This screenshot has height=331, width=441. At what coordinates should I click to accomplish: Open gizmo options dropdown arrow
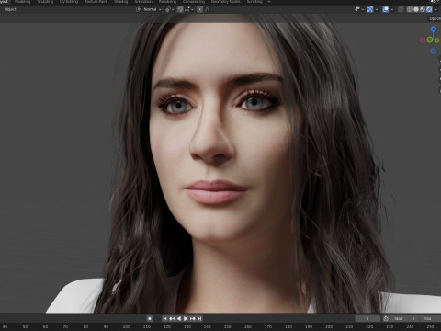coord(377,9)
